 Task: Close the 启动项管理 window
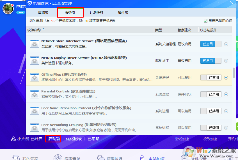[x=232, y=3]
